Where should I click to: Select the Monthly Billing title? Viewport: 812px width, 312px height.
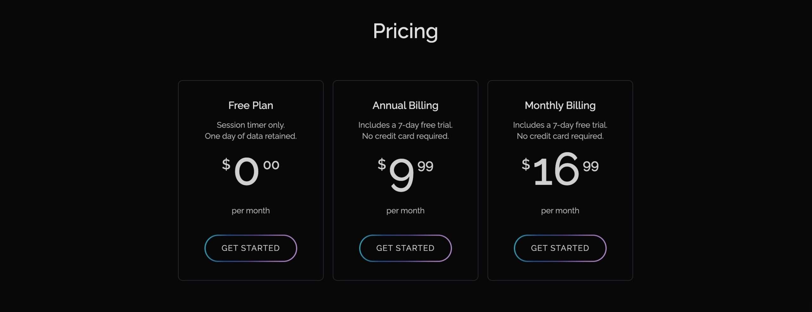pyautogui.click(x=560, y=106)
